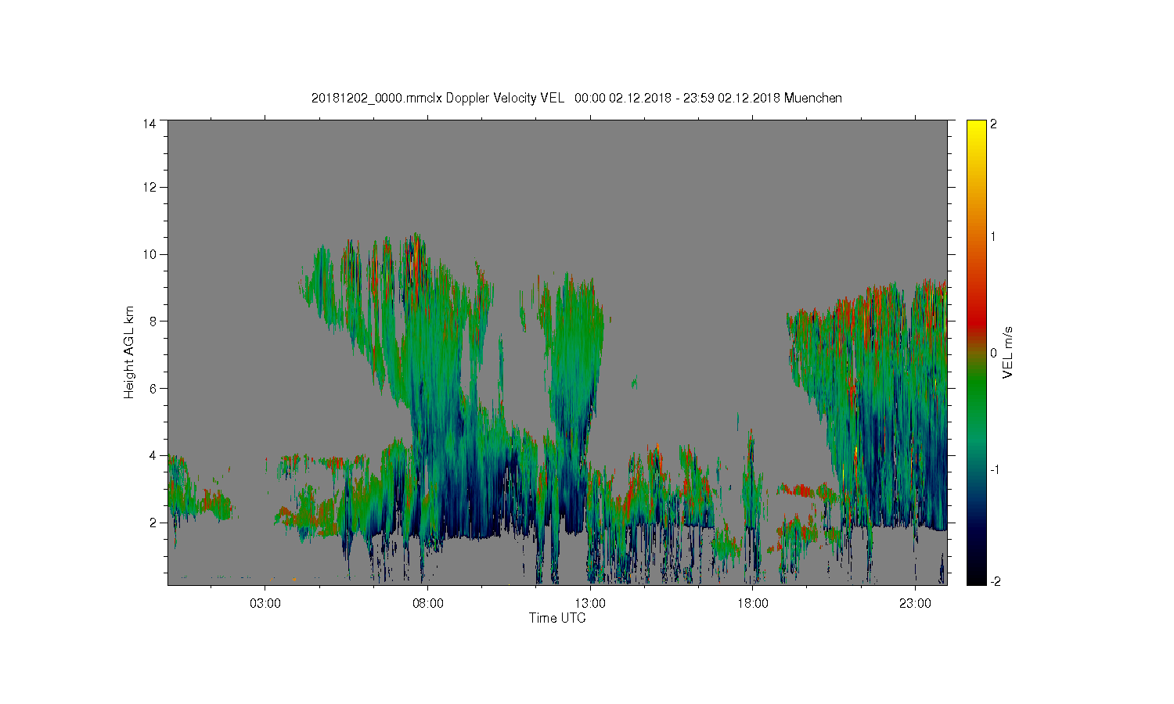1174x704 pixels.
Task: Click the 4 km height tick label
Action: pyautogui.click(x=153, y=455)
